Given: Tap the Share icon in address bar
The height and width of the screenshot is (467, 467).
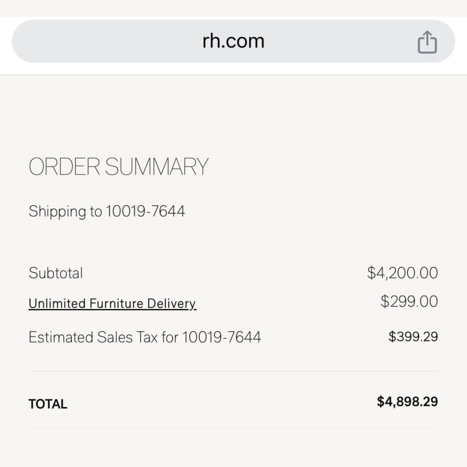Looking at the screenshot, I should click(427, 42).
